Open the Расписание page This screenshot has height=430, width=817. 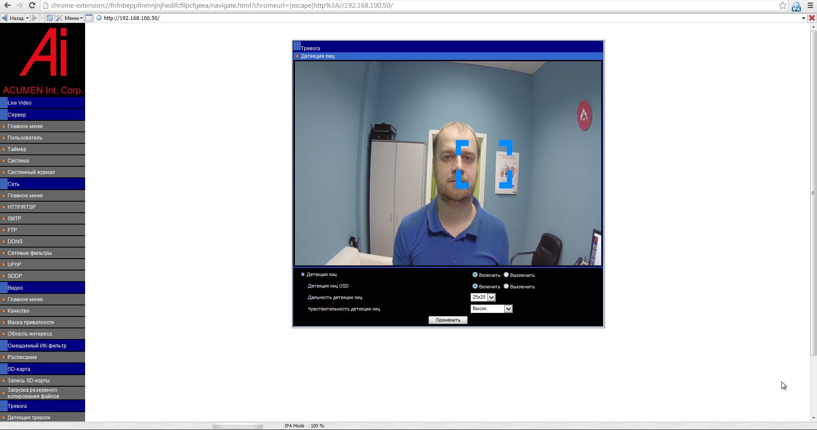43,357
